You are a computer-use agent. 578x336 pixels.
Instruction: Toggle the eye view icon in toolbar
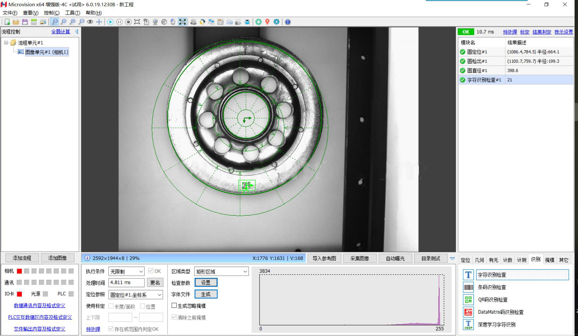click(90, 22)
